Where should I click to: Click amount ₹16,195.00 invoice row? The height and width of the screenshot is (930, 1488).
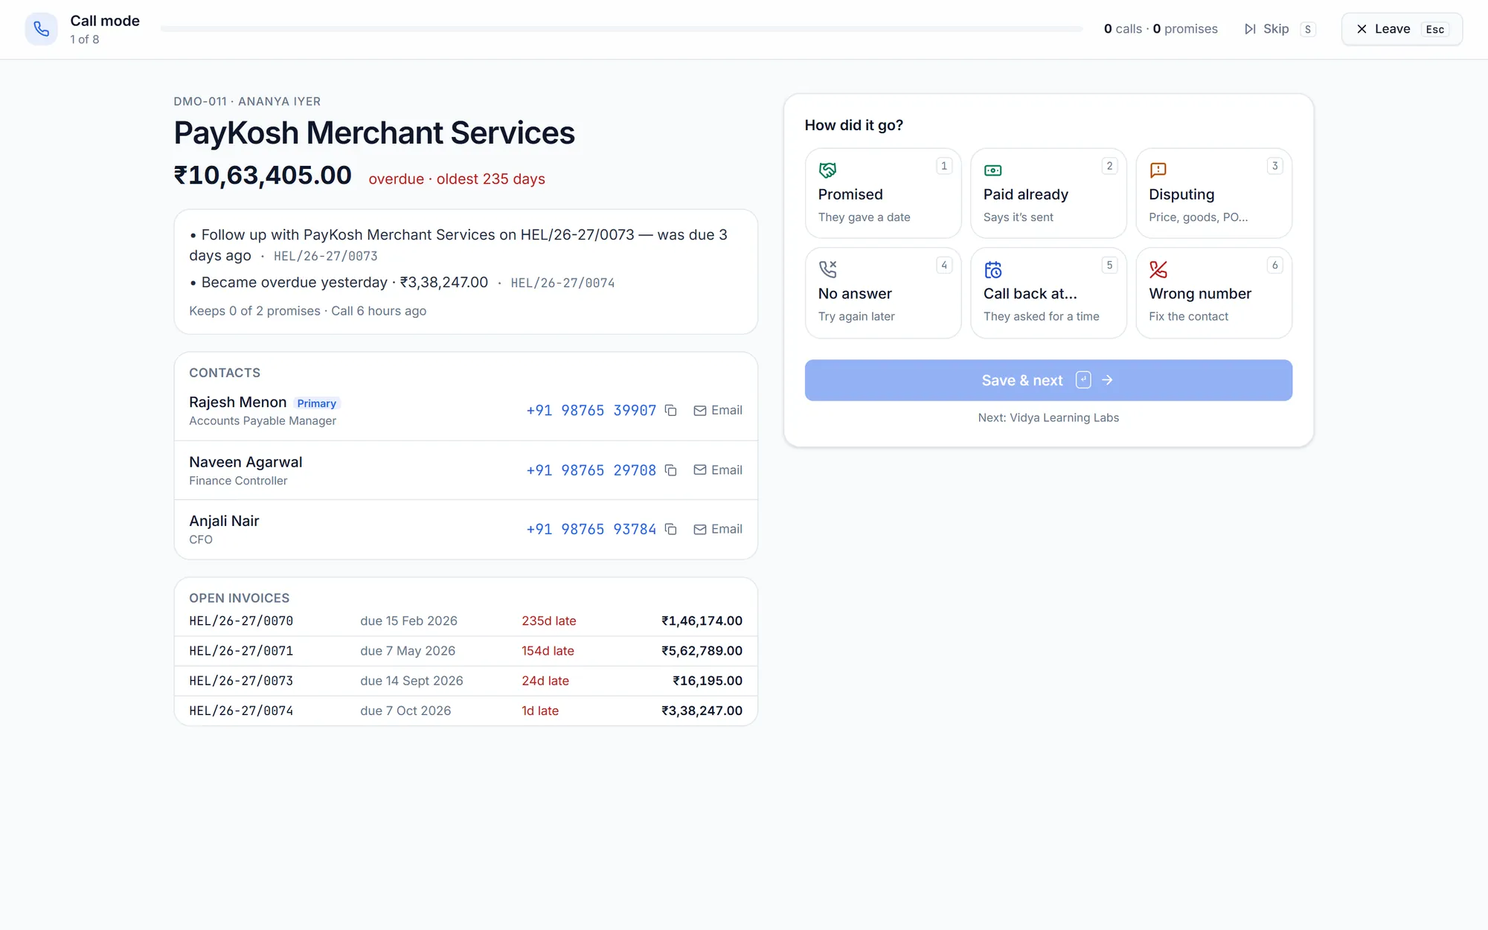[466, 681]
